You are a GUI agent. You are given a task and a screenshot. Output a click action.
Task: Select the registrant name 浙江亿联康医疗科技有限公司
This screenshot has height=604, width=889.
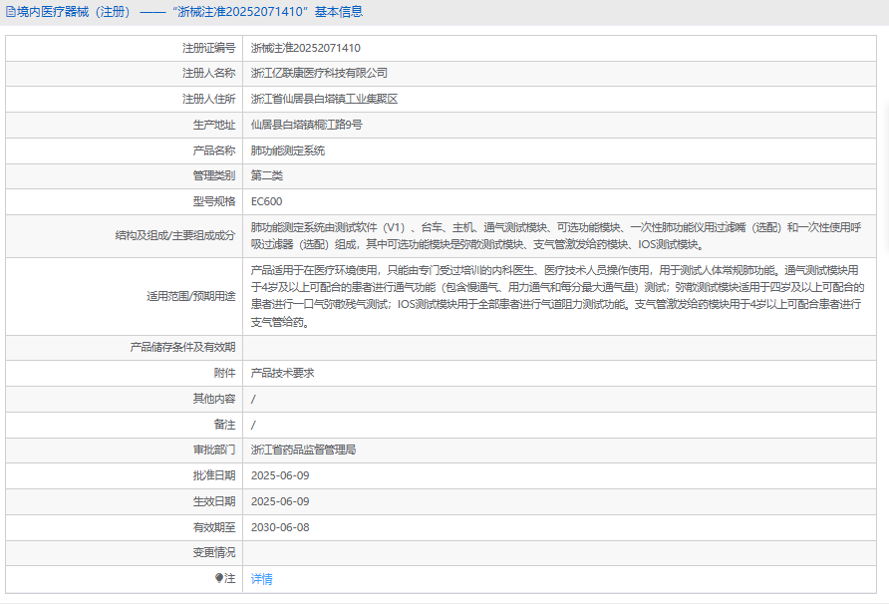point(319,73)
